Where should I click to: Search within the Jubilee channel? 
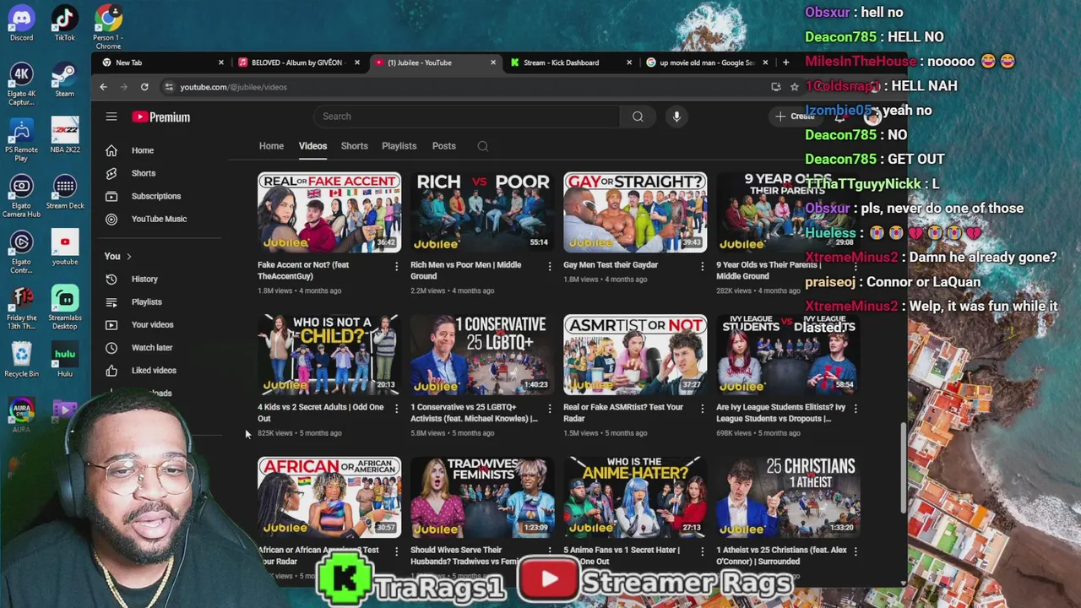coord(482,146)
